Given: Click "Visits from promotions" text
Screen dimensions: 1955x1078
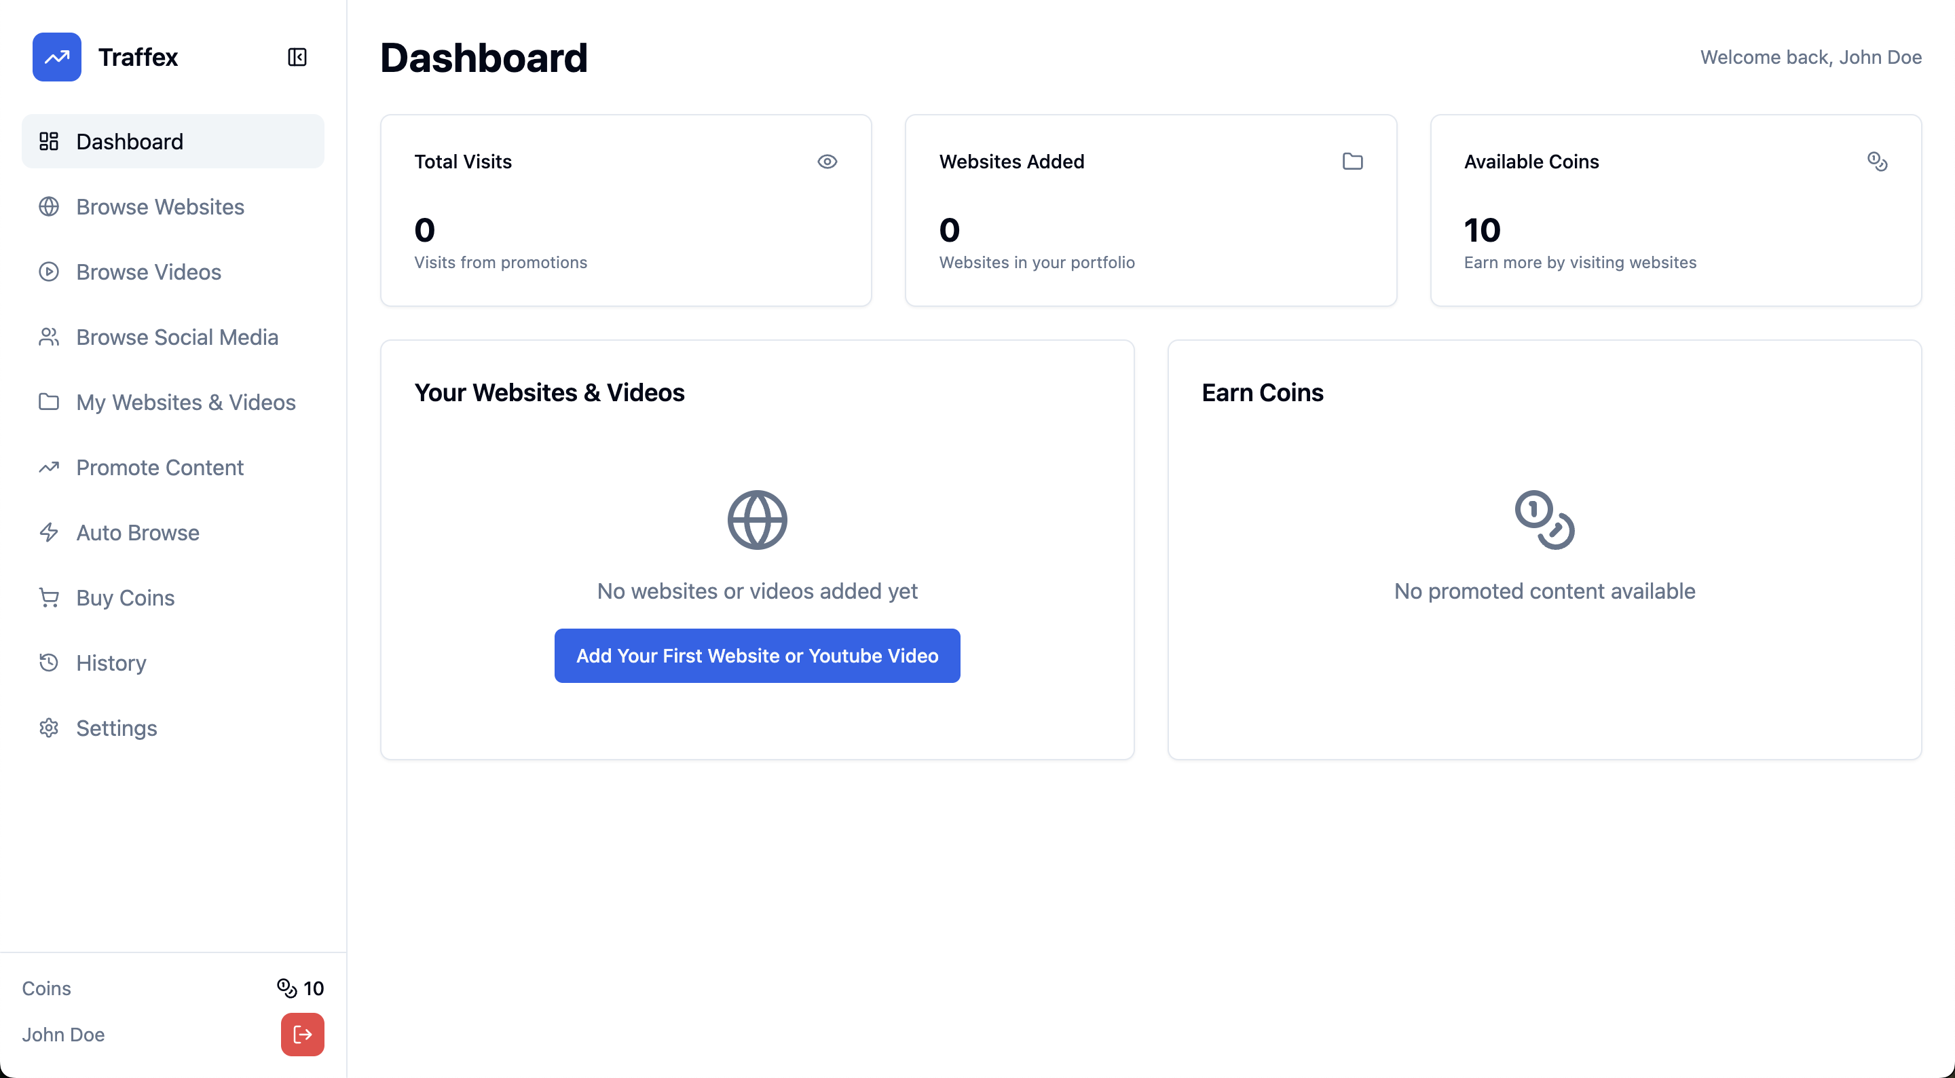Looking at the screenshot, I should [501, 263].
